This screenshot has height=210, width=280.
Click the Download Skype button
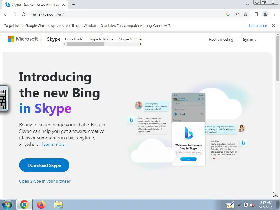[44, 165]
